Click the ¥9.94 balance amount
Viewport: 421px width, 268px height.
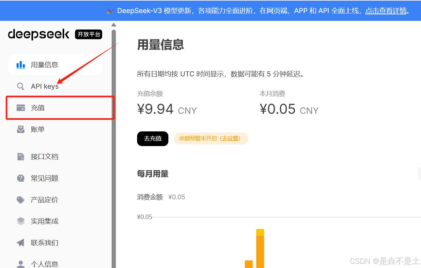pyautogui.click(x=155, y=109)
